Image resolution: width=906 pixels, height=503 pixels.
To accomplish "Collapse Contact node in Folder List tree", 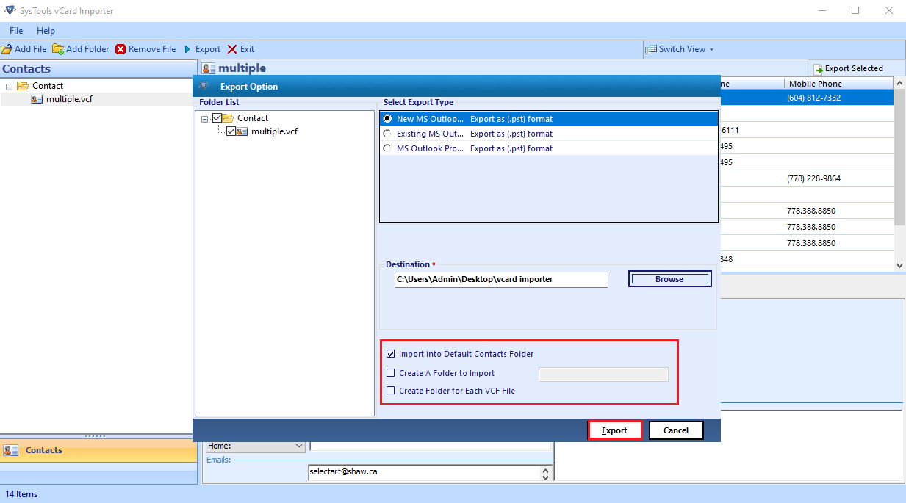I will (x=205, y=119).
